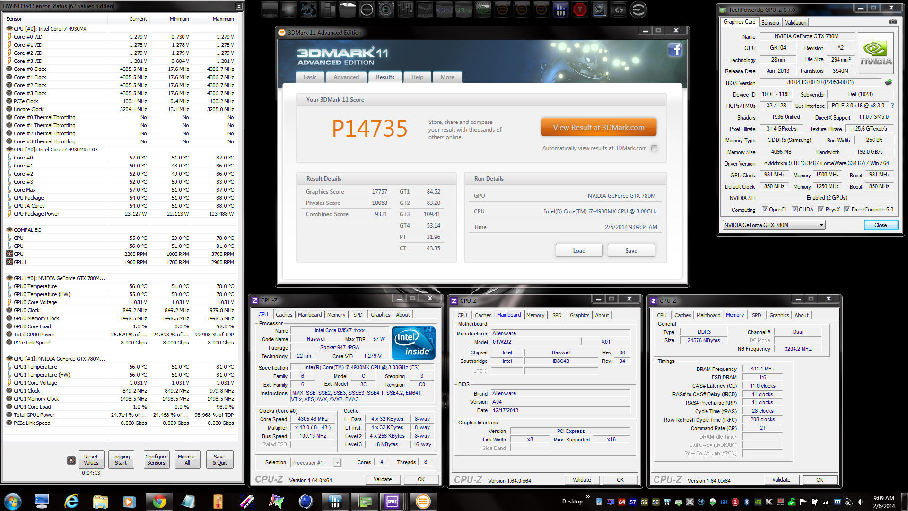This screenshot has width=908, height=511.
Task: Open the Recycle Bin dock icon
Action: (x=619, y=9)
